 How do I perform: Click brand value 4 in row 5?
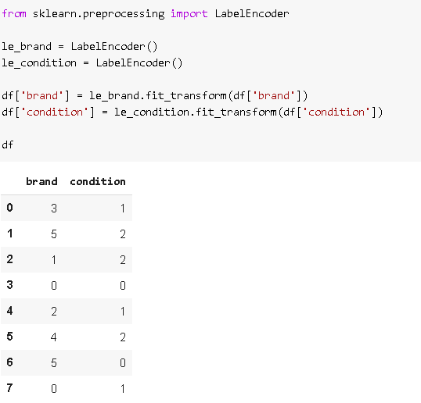click(x=54, y=337)
